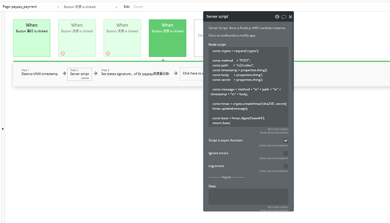Screen dimensions: 390x223
Task: Show documentation for Script is async function
Action: (274, 145)
